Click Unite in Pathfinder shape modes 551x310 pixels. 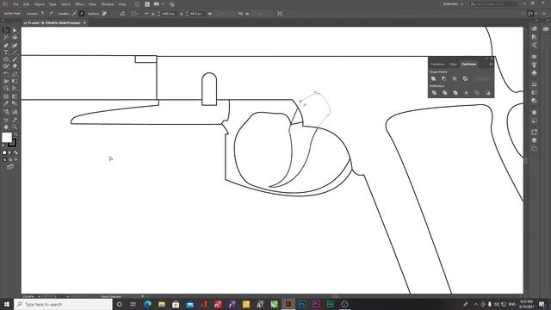coord(434,78)
